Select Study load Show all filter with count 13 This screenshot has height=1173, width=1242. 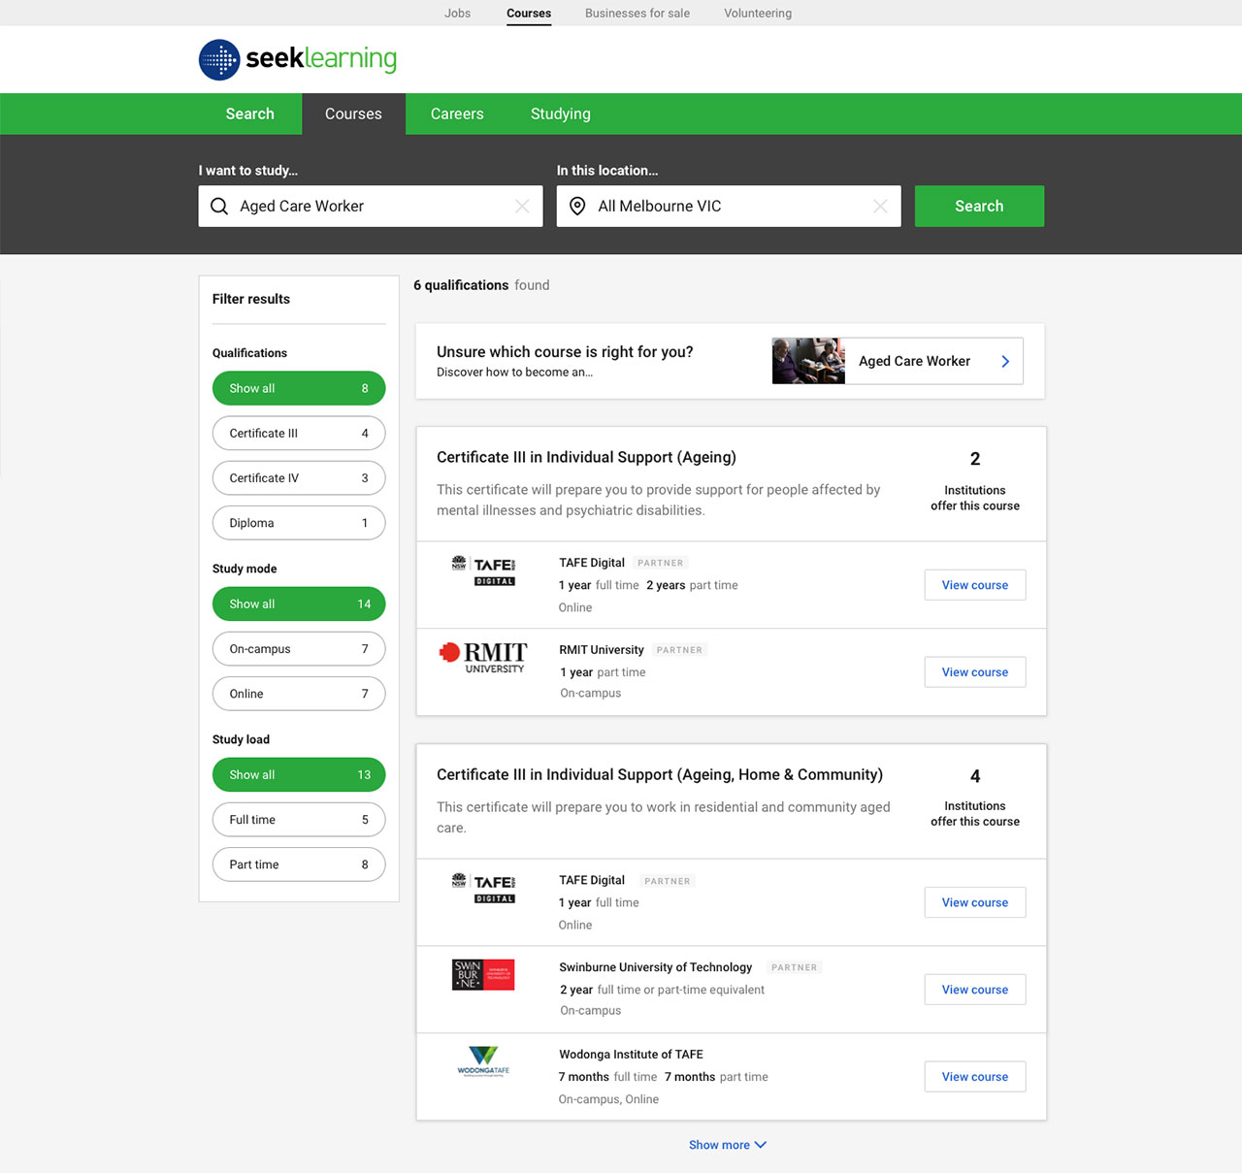click(299, 774)
